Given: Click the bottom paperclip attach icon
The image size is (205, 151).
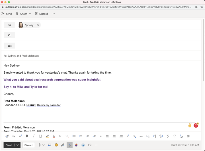Looking at the screenshot, I should (40, 145).
